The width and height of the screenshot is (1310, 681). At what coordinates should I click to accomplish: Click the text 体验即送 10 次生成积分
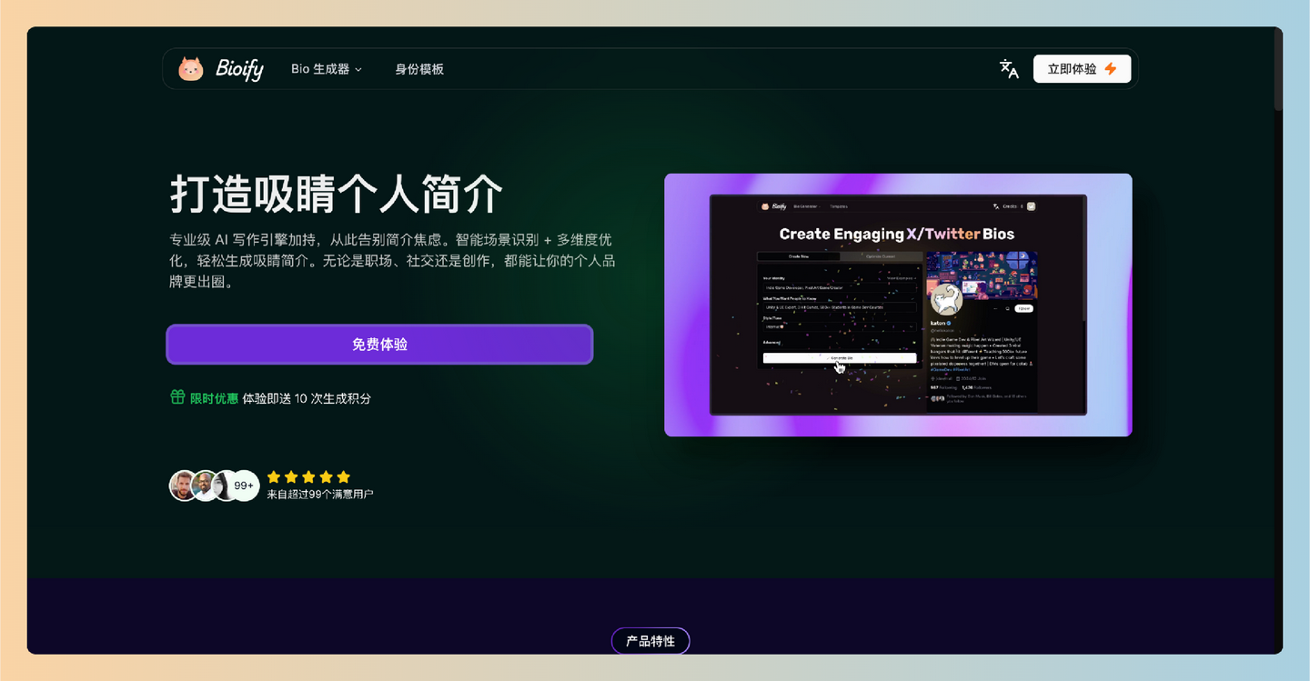point(307,398)
